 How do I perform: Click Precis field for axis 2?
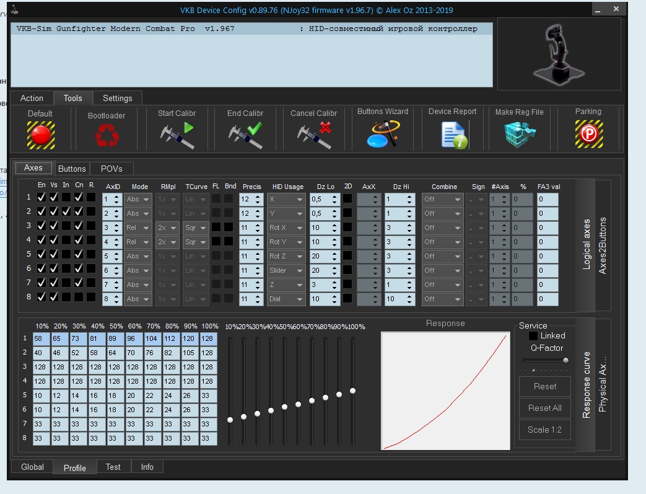tap(251, 213)
